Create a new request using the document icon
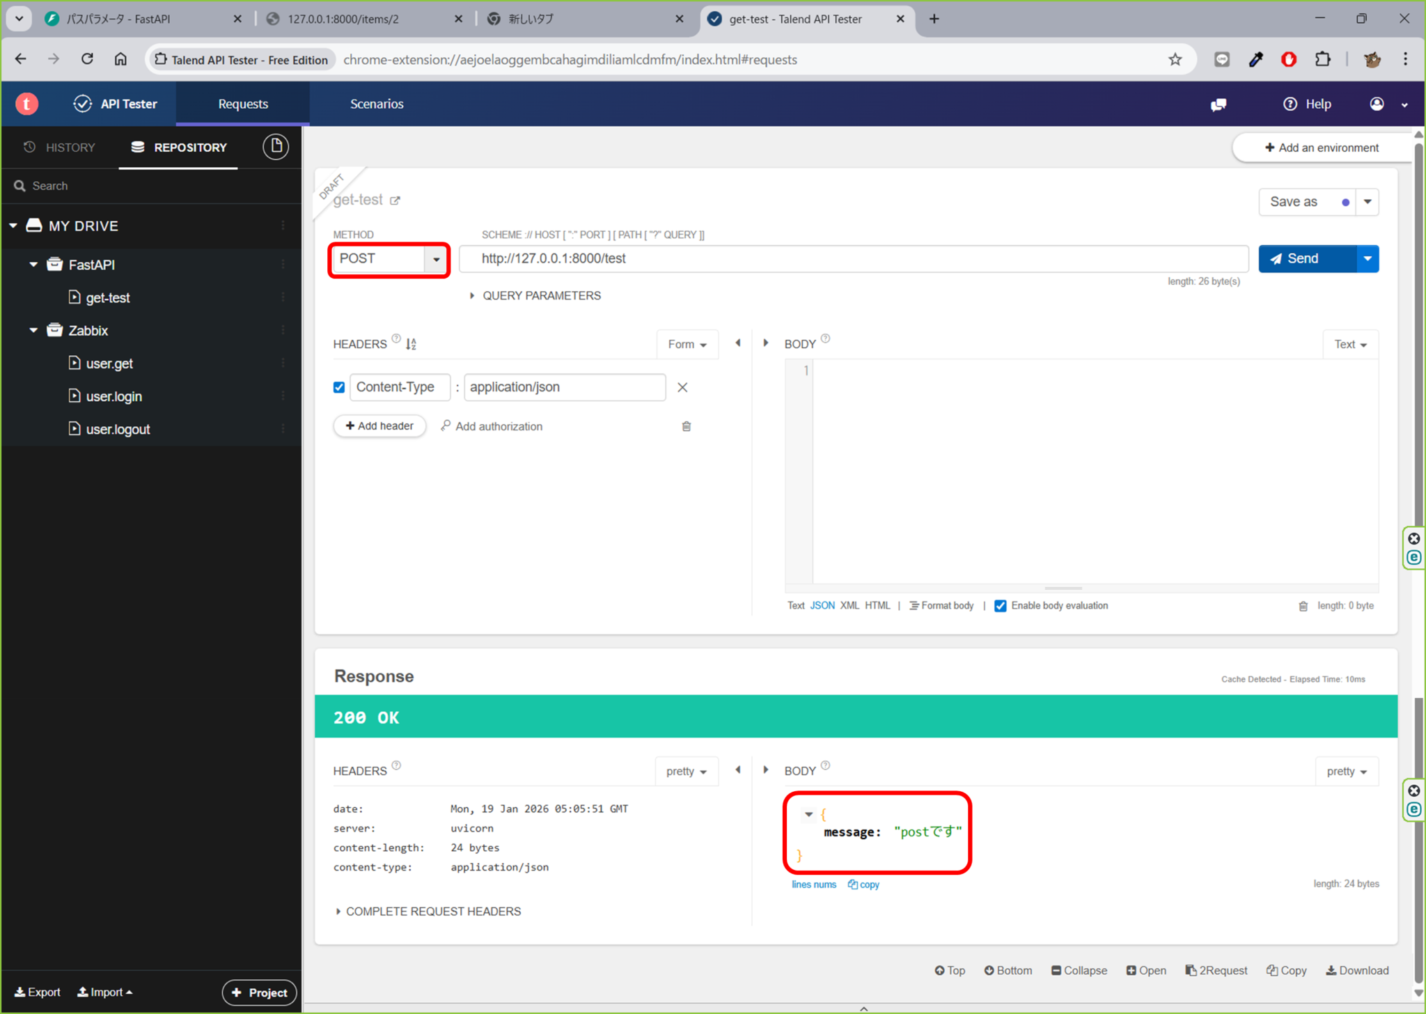The width and height of the screenshot is (1426, 1014). (276, 146)
